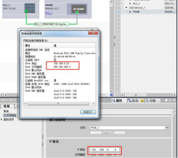Click the green port on DP-NORM module

77,12
